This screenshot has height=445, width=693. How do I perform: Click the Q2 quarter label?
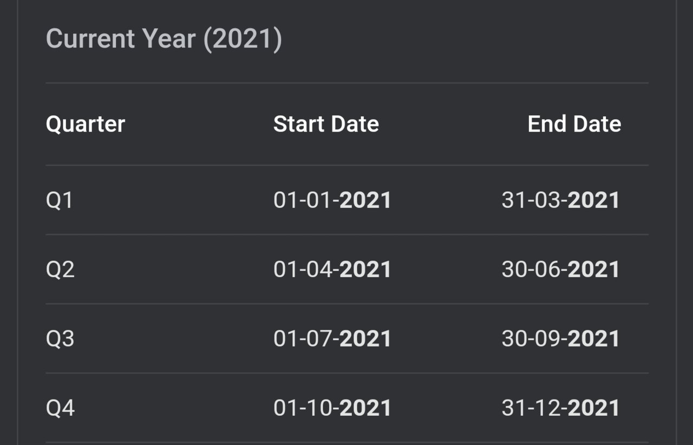[60, 270]
